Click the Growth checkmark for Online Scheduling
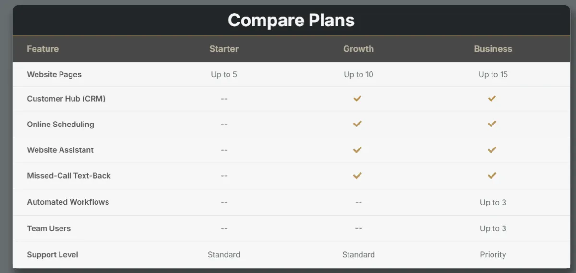 [x=357, y=124]
